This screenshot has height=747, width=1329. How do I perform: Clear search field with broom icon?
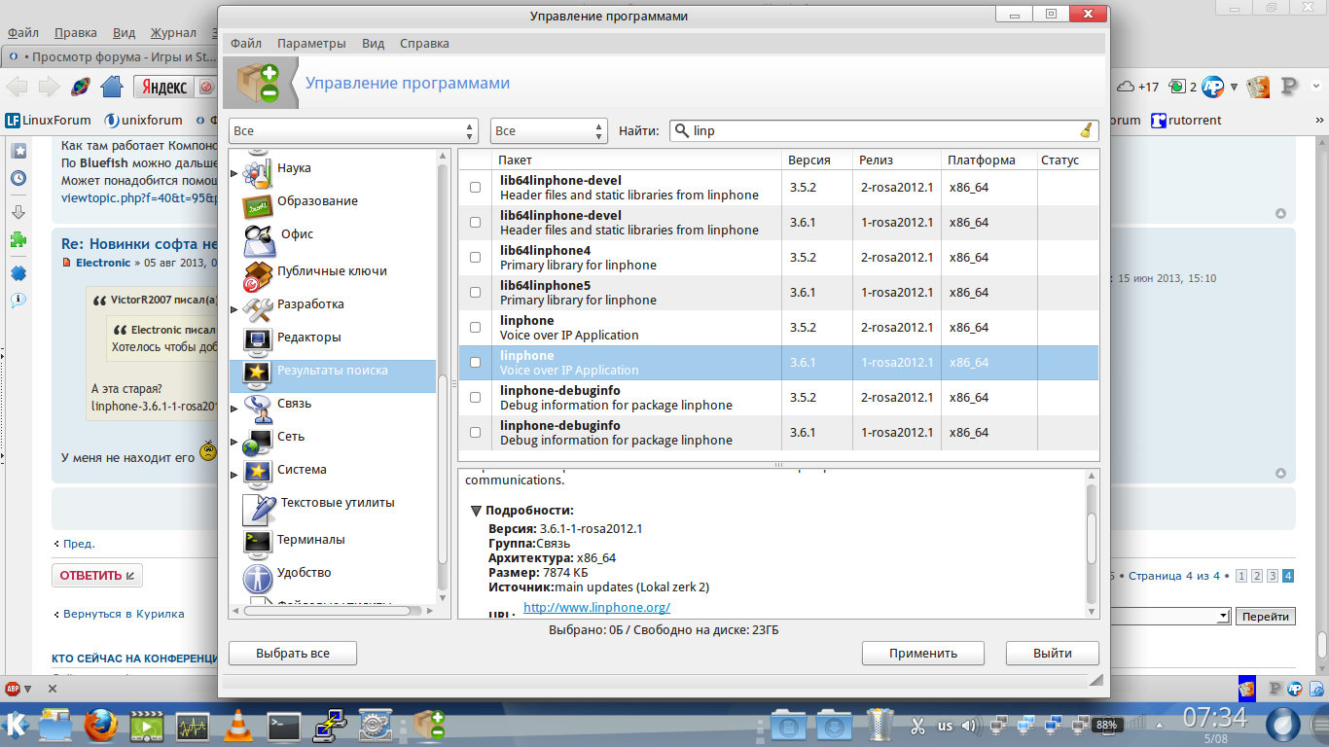[1086, 130]
